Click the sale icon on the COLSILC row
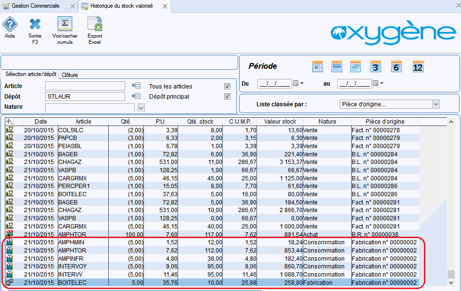 (10, 130)
